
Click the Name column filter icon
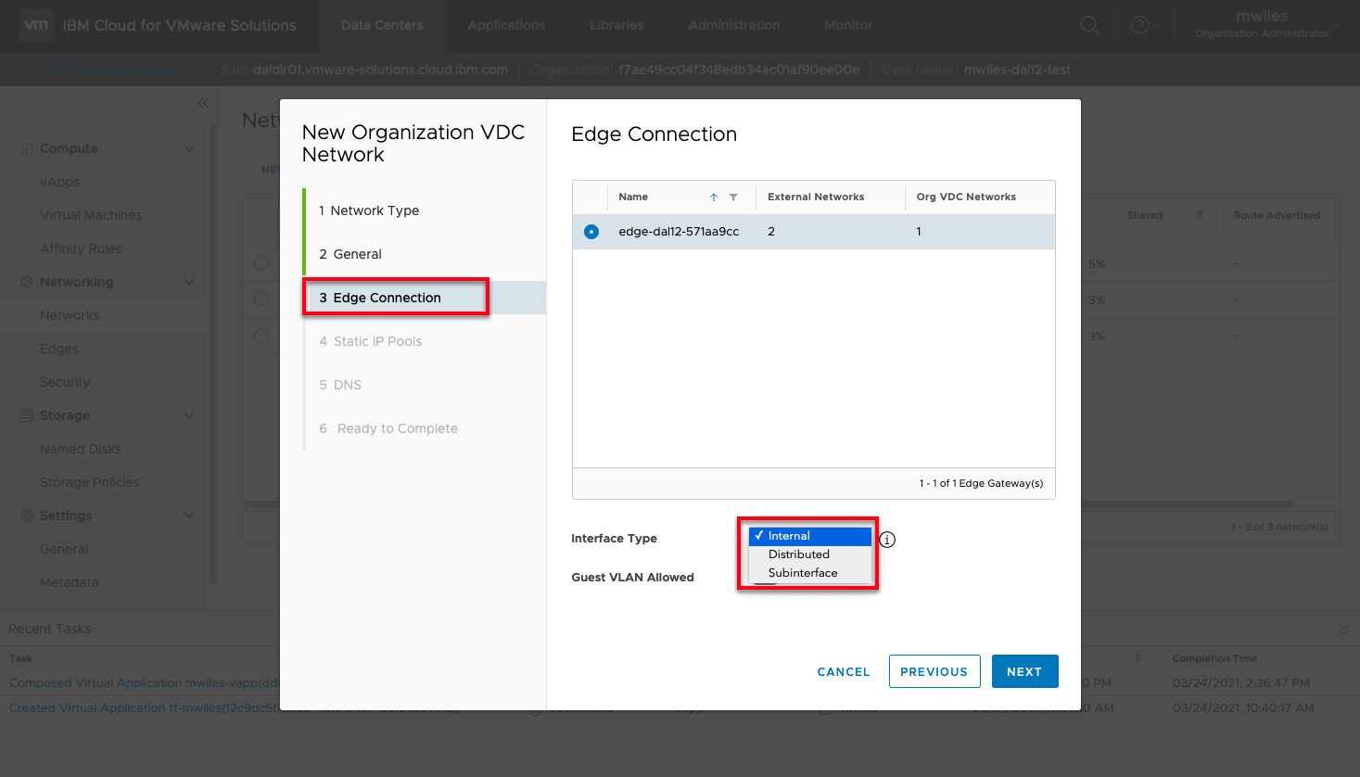coord(733,197)
